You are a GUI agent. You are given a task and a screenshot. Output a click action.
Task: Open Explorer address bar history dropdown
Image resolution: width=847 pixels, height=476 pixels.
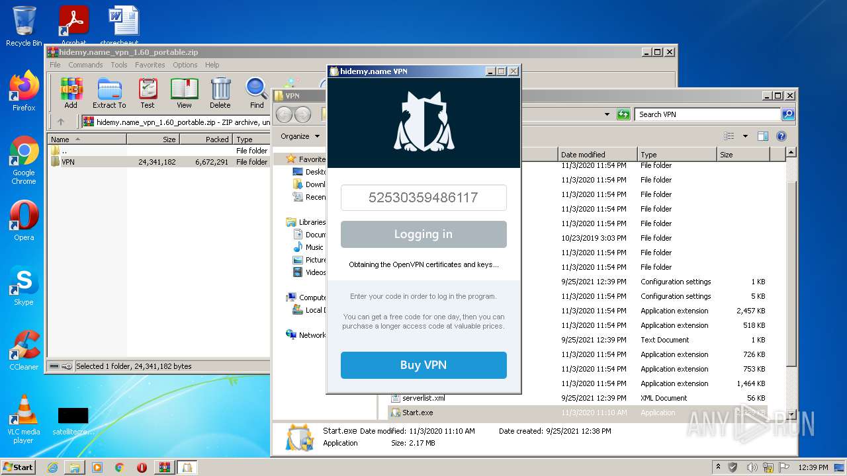click(x=607, y=114)
